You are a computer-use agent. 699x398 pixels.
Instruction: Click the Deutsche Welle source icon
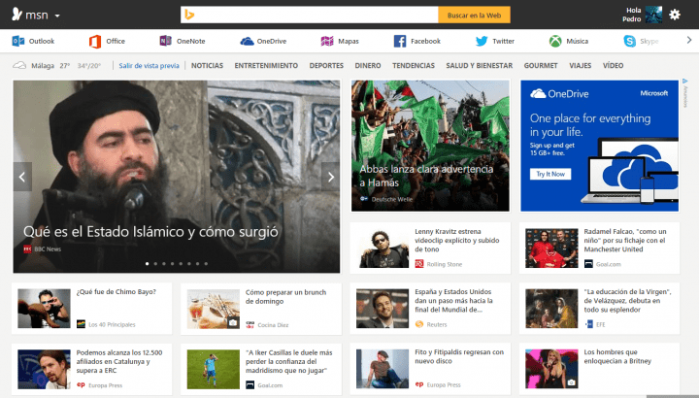364,199
